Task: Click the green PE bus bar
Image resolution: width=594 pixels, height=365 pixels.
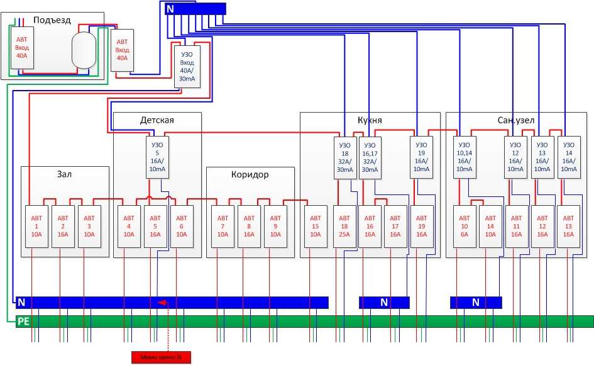Action: click(305, 322)
